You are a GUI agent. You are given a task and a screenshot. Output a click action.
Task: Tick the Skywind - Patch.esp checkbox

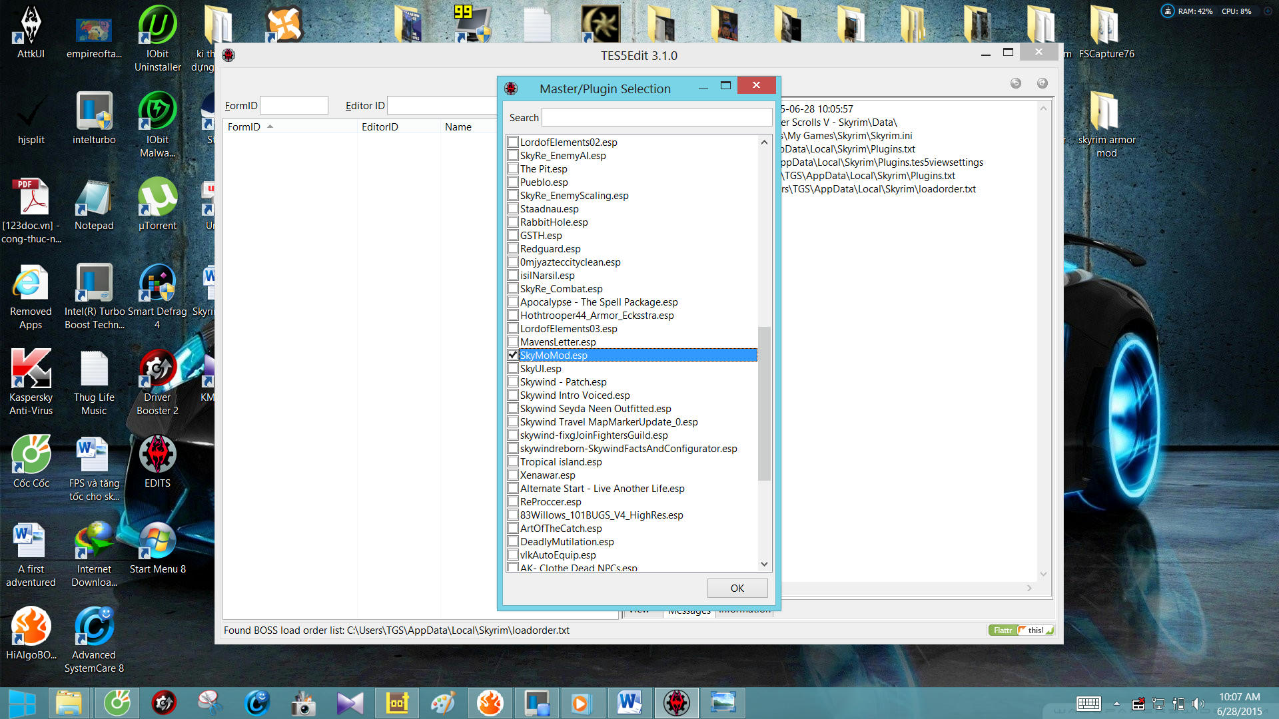(x=513, y=381)
